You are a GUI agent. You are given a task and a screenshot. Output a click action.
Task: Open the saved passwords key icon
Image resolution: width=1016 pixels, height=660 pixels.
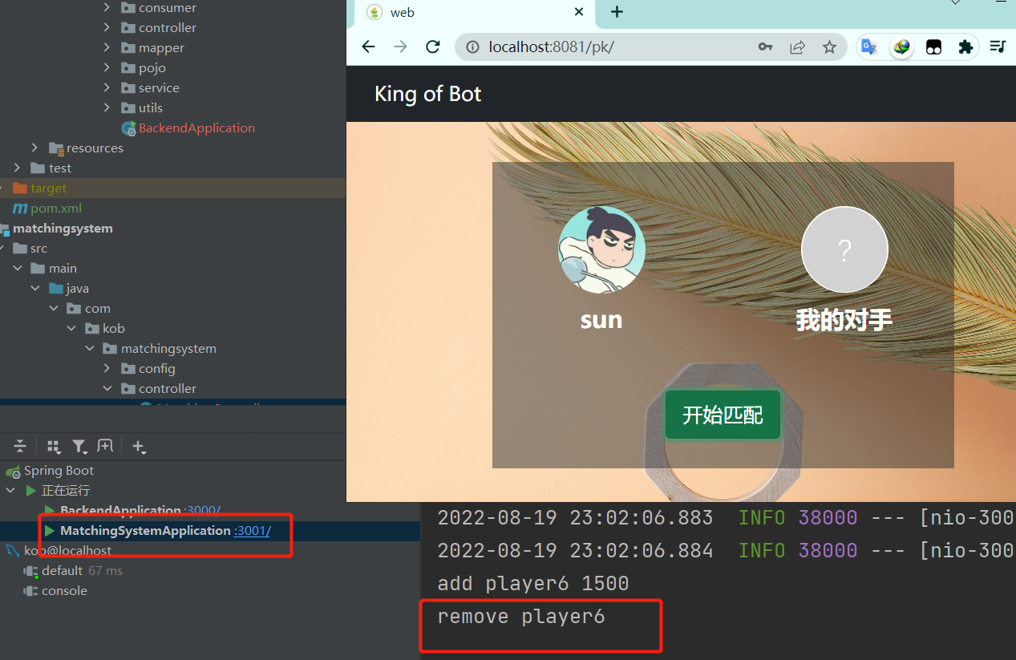coord(765,47)
